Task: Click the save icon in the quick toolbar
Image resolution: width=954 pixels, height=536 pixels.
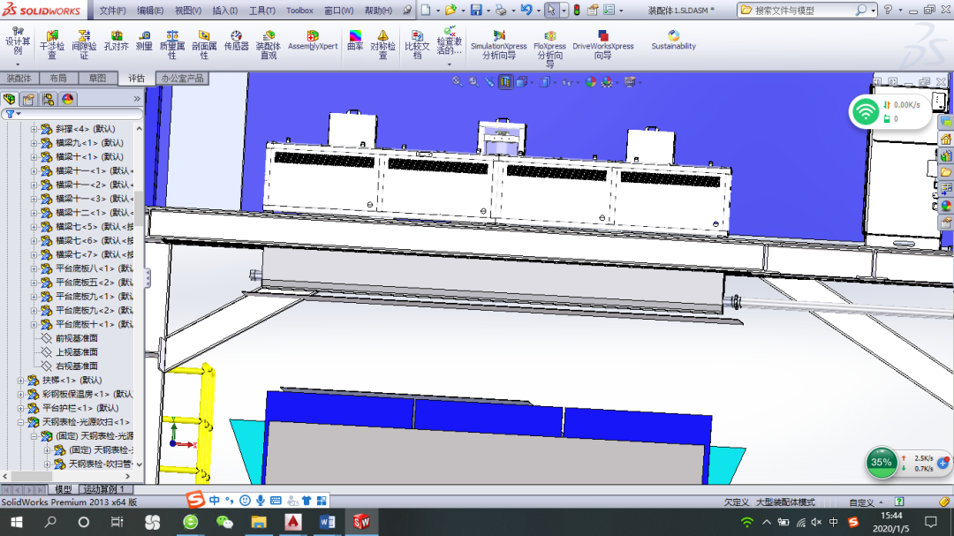Action: (x=476, y=11)
